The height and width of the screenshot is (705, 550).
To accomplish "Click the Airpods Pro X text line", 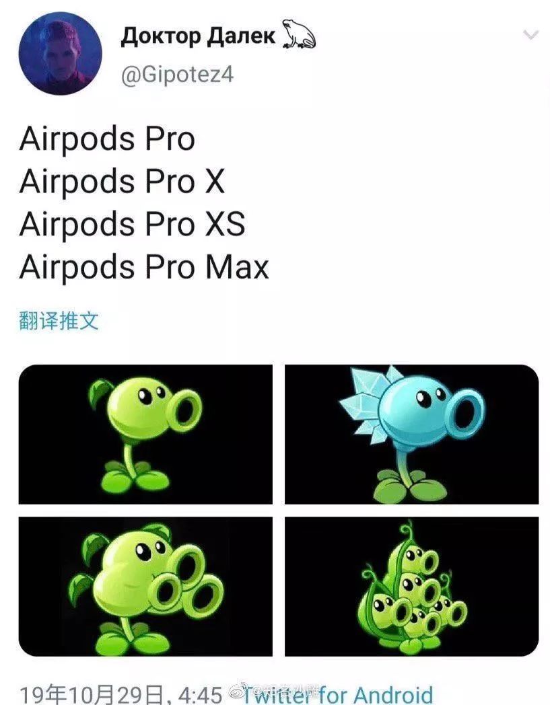I will click(122, 181).
